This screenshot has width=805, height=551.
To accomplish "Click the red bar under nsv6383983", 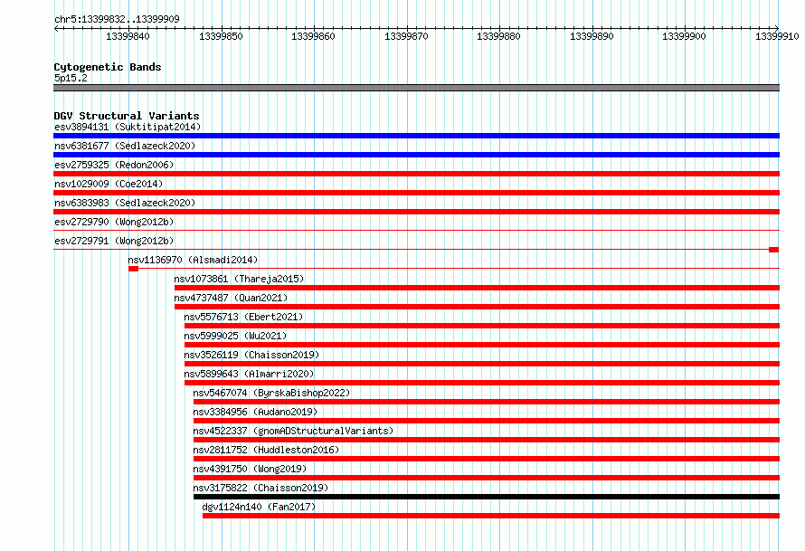I will pos(416,212).
